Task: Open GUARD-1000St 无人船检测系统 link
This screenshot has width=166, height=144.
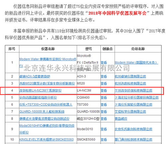Action: click(42, 111)
